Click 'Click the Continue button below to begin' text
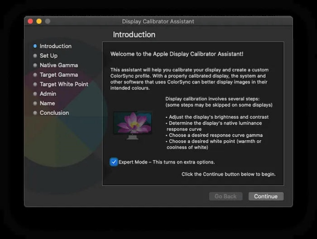The height and width of the screenshot is (239, 317). pos(229,174)
